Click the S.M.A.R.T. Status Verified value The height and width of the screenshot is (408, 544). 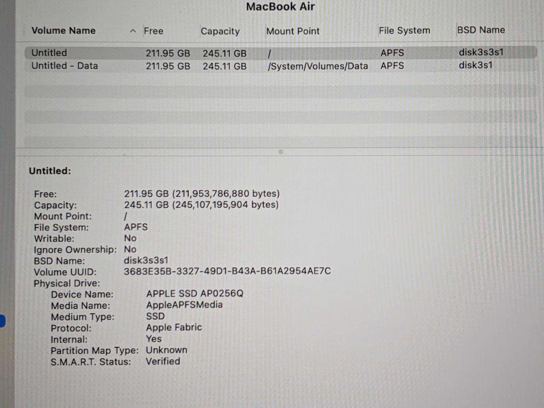point(163,361)
